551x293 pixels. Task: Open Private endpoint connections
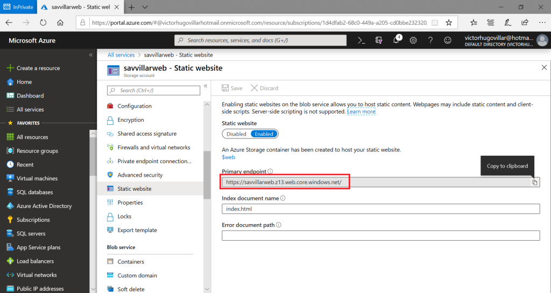coord(153,161)
